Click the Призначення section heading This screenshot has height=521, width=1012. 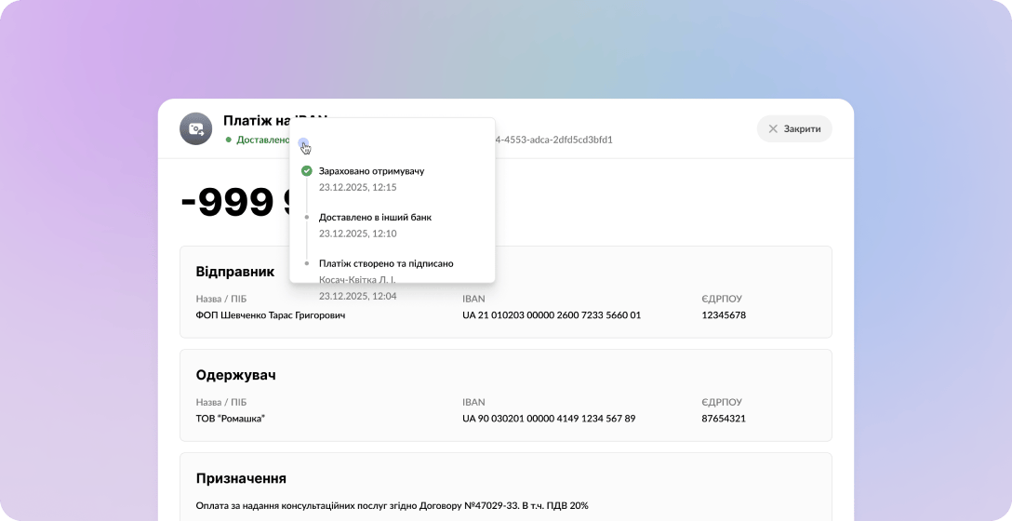point(241,478)
